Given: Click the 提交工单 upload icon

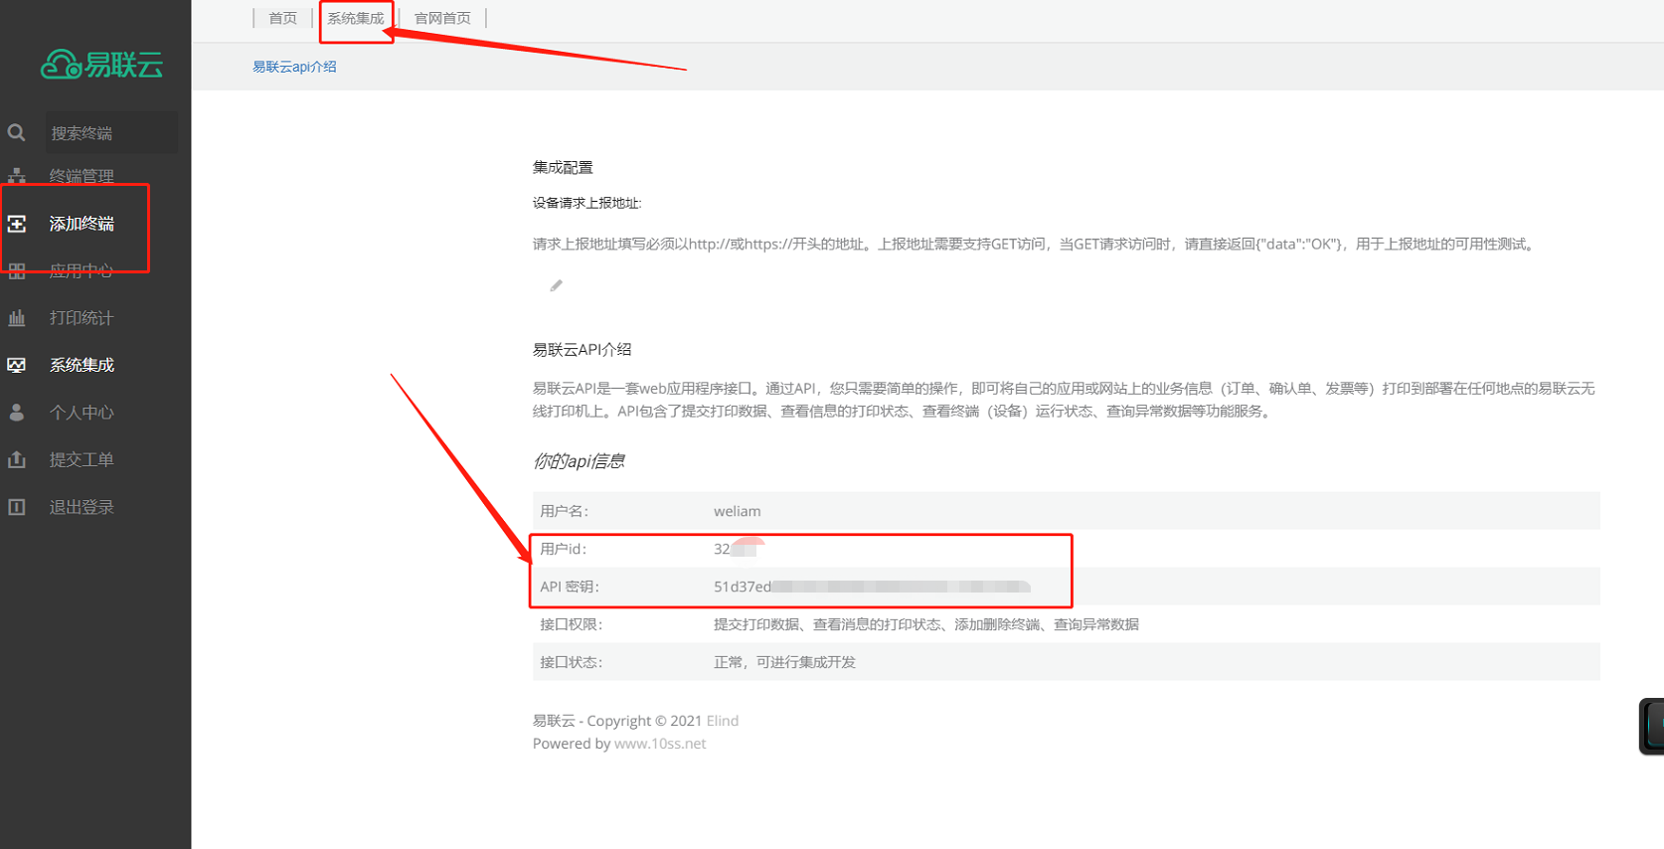Looking at the screenshot, I should pos(17,459).
